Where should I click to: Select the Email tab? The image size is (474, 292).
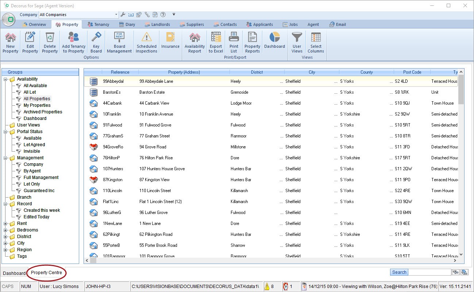(338, 24)
